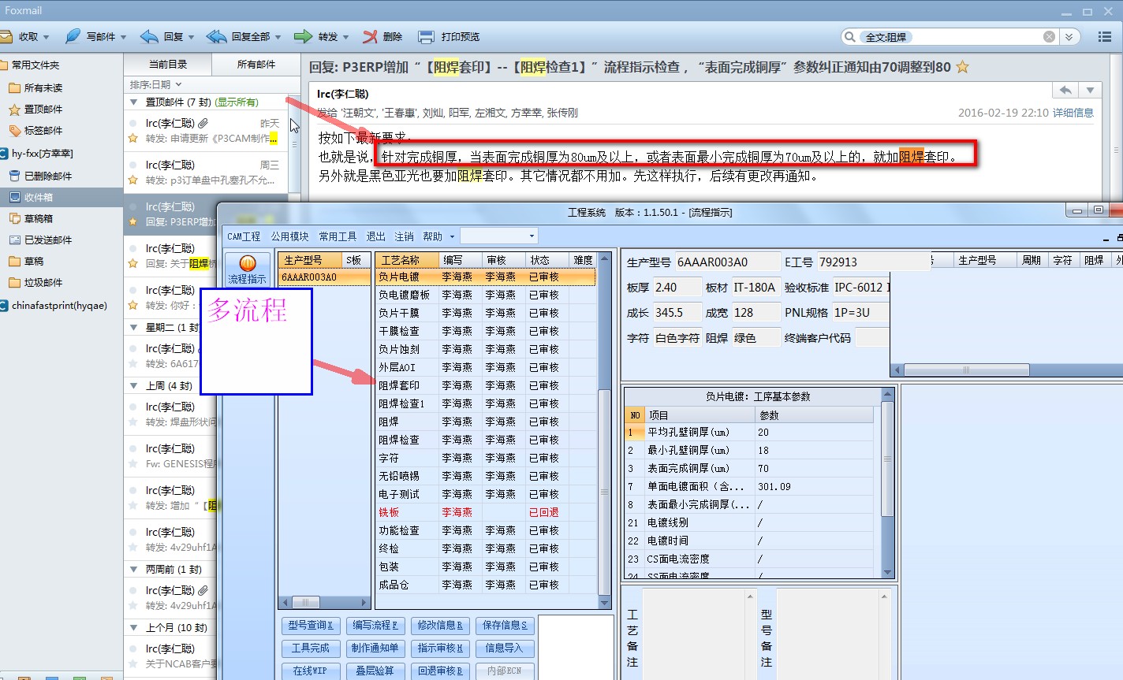1123x680 pixels.
Task: Open the Foxmail list-view menu icon at top right
Action: [x=1105, y=37]
